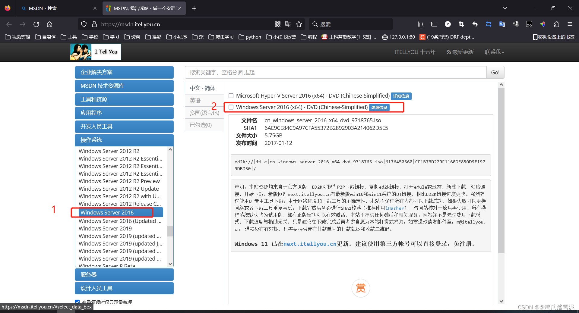Select Windows Server 2012 R2 Preview
Viewport: 579px width, 313px height.
[119, 181]
